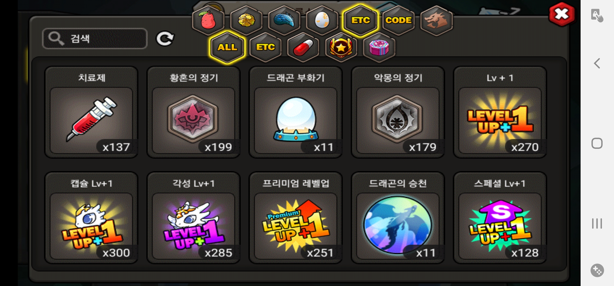This screenshot has height=286, width=614.
Task: Choose the ALL sub-filter
Action: 227,47
